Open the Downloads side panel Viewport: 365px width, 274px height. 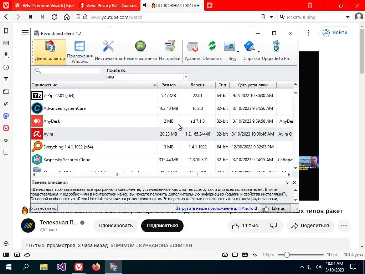[6, 55]
